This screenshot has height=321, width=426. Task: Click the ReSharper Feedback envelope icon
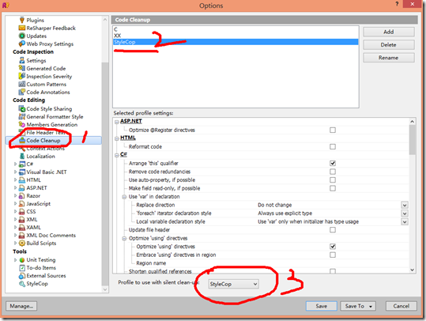[x=22, y=28]
